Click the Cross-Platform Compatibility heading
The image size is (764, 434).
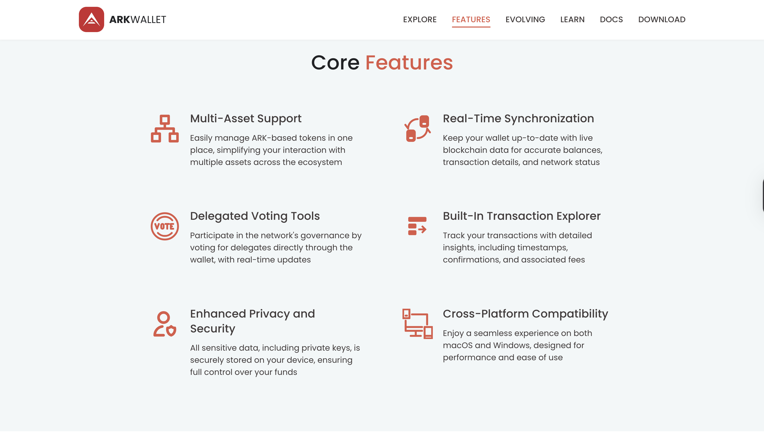(525, 314)
